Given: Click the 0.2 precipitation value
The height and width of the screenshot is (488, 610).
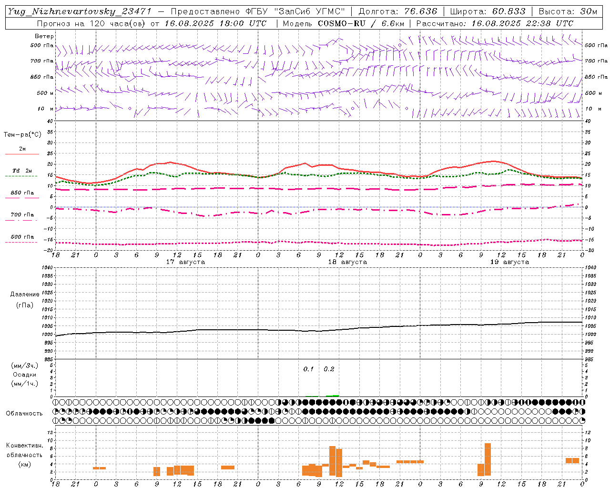Looking at the screenshot, I should [329, 369].
